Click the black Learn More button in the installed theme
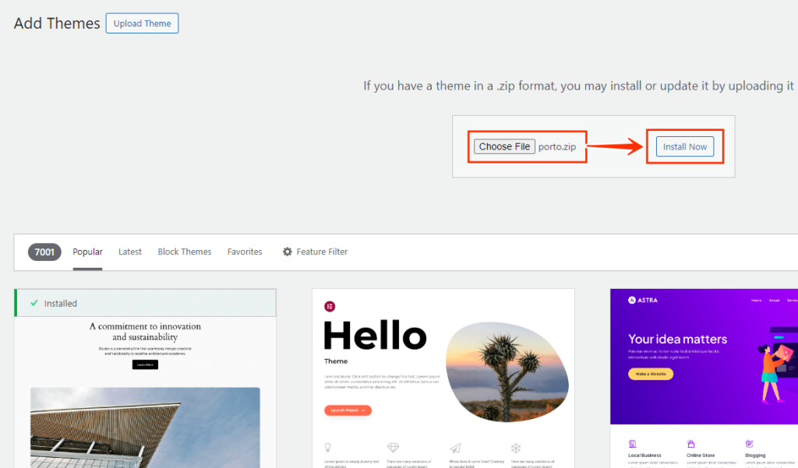The image size is (798, 468). [x=145, y=364]
